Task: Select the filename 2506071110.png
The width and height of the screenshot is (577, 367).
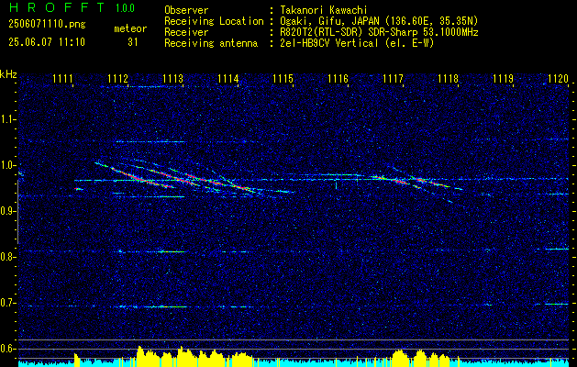Action: pyautogui.click(x=47, y=25)
